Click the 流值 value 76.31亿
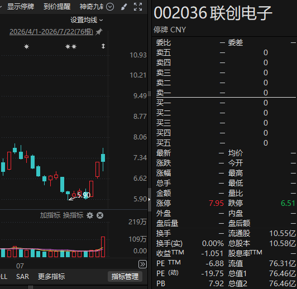The width and height of the screenshot is (297, 289). point(282,263)
